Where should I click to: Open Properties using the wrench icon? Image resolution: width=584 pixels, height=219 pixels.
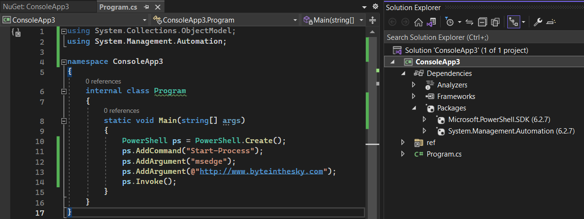pyautogui.click(x=537, y=22)
